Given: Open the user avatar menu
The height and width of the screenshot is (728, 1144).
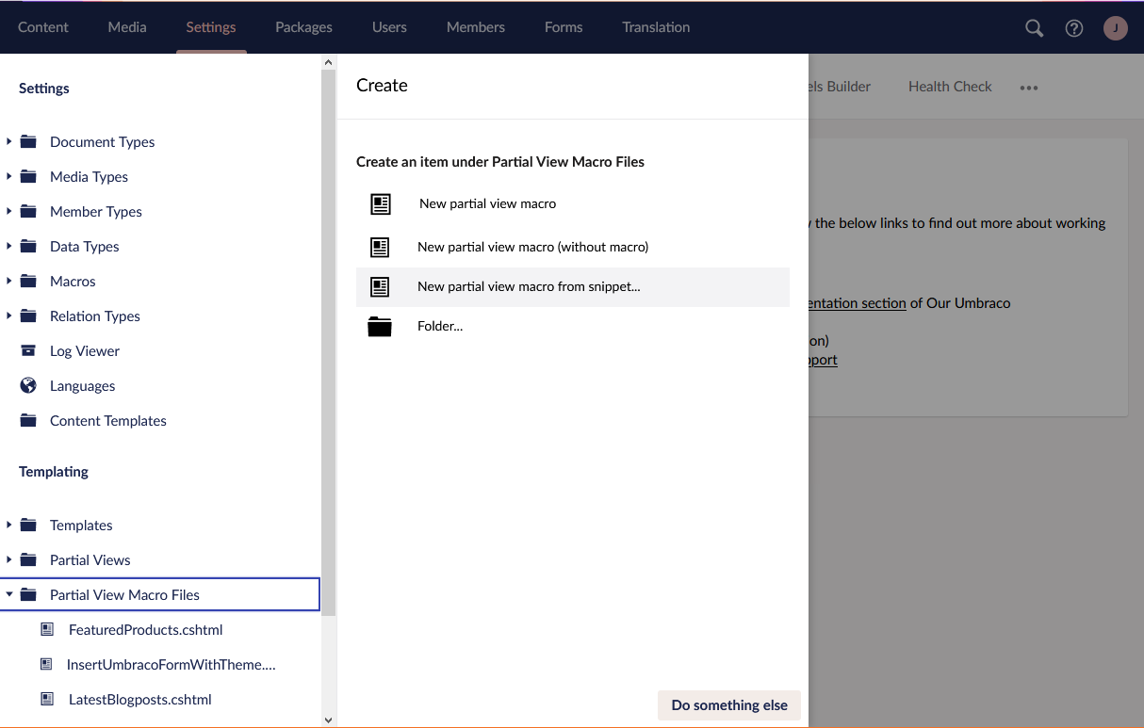Looking at the screenshot, I should pos(1116,28).
